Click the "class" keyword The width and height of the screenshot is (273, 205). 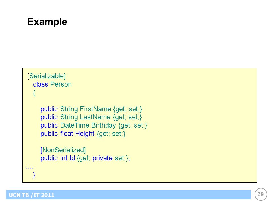pos(41,84)
